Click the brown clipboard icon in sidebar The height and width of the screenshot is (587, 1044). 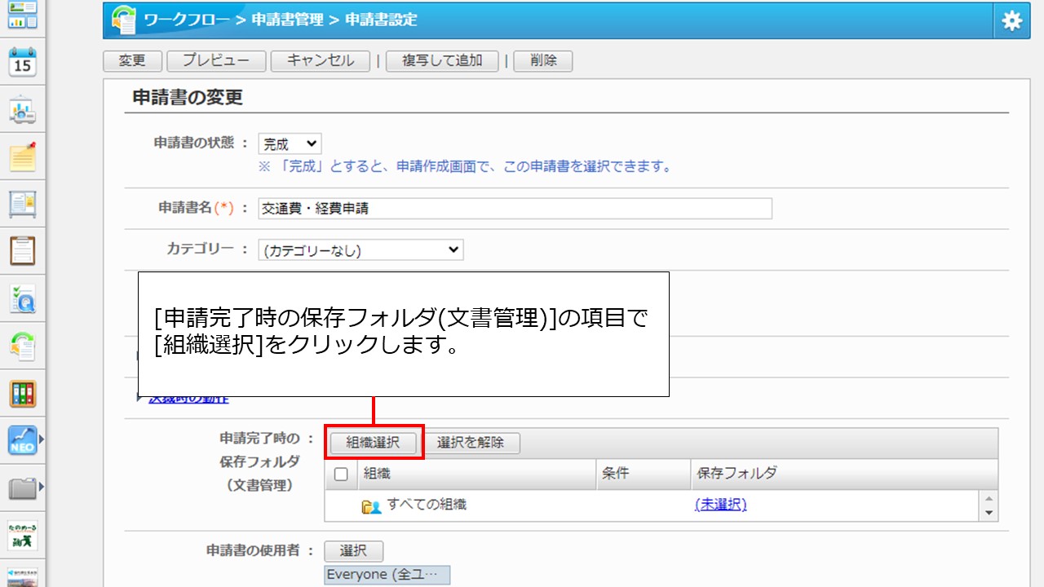[22, 251]
